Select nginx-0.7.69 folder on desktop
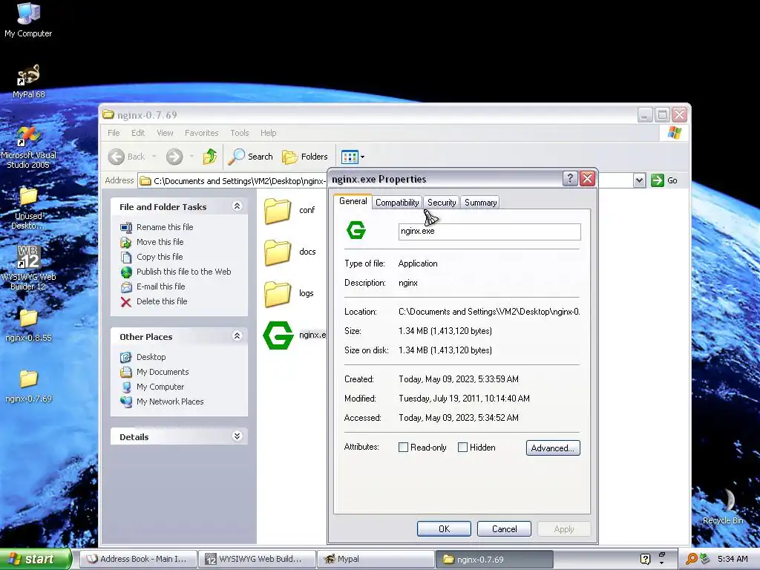Screen dimensions: 760x570 (28, 386)
